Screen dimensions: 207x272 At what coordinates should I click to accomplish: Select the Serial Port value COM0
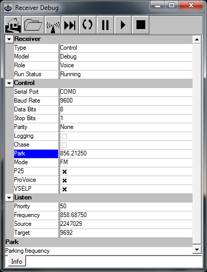click(x=68, y=92)
